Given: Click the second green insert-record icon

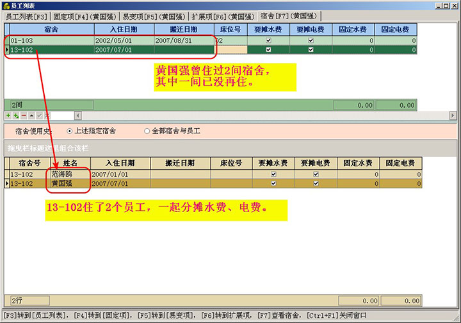Looking at the screenshot, I should pos(15,115).
